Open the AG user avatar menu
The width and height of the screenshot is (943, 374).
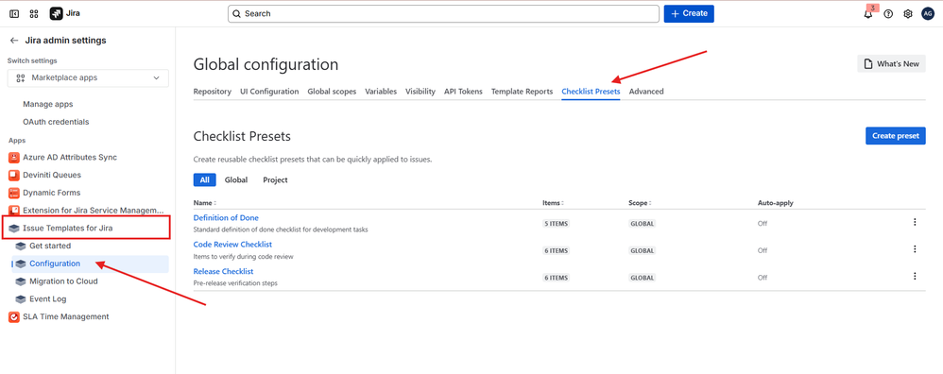[x=927, y=14]
